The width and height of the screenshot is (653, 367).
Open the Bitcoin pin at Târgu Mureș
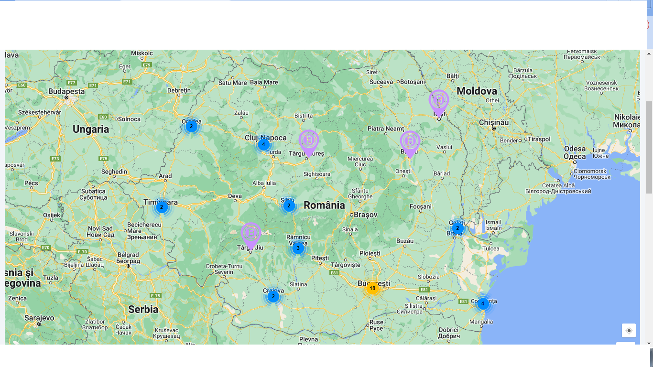(x=309, y=143)
